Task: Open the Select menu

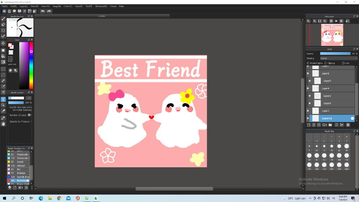Action: click(x=45, y=6)
